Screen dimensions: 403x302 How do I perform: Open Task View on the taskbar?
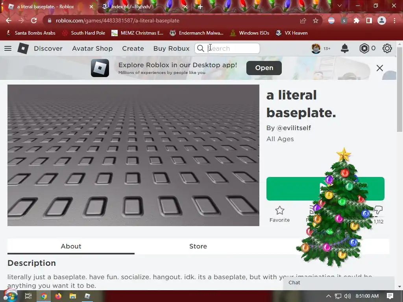[28, 296]
